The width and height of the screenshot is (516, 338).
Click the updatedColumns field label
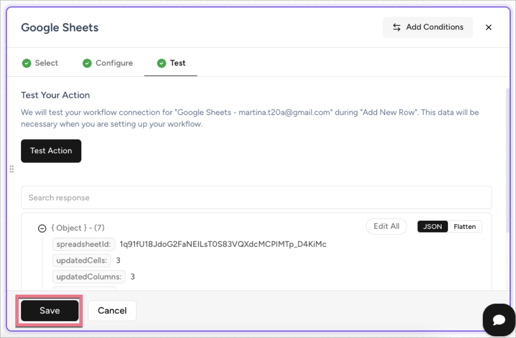point(89,277)
